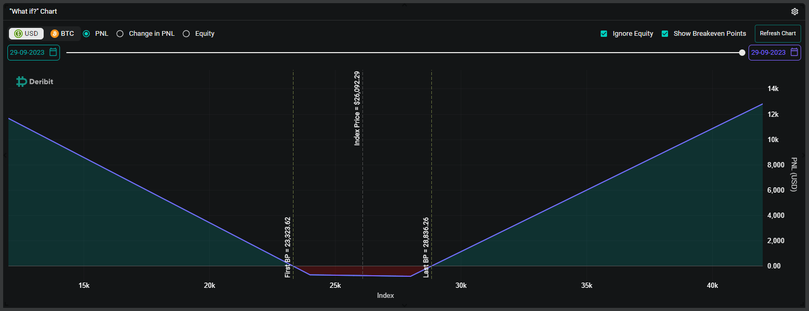Switch currency to USD
The height and width of the screenshot is (311, 809).
coord(26,34)
